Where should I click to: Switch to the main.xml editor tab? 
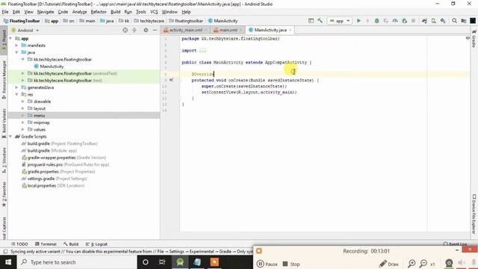(228, 30)
